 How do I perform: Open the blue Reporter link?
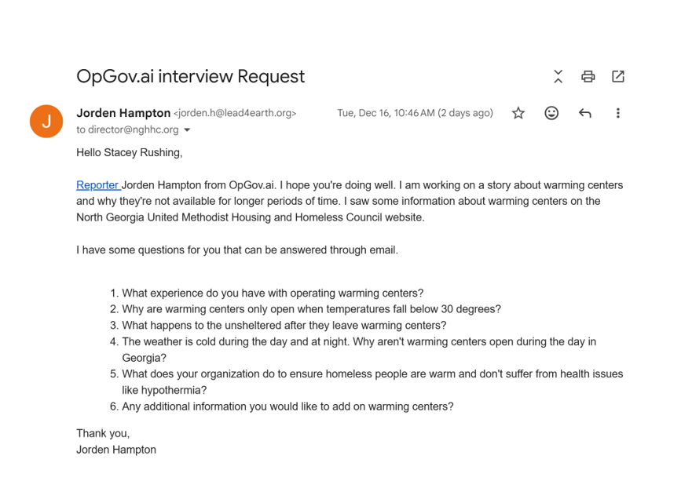[x=97, y=185]
